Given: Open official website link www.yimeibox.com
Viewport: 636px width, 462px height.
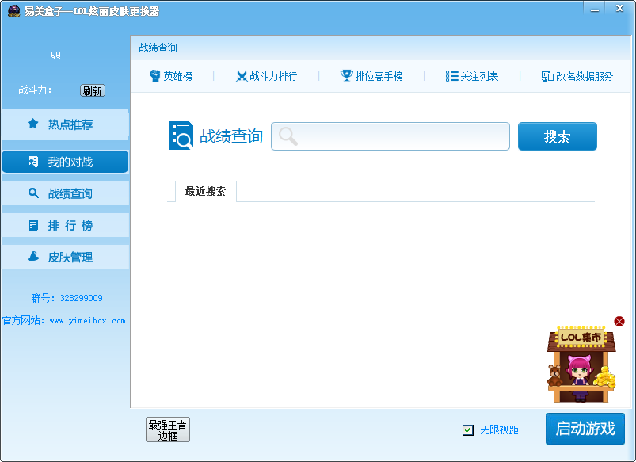Looking at the screenshot, I should [88, 321].
